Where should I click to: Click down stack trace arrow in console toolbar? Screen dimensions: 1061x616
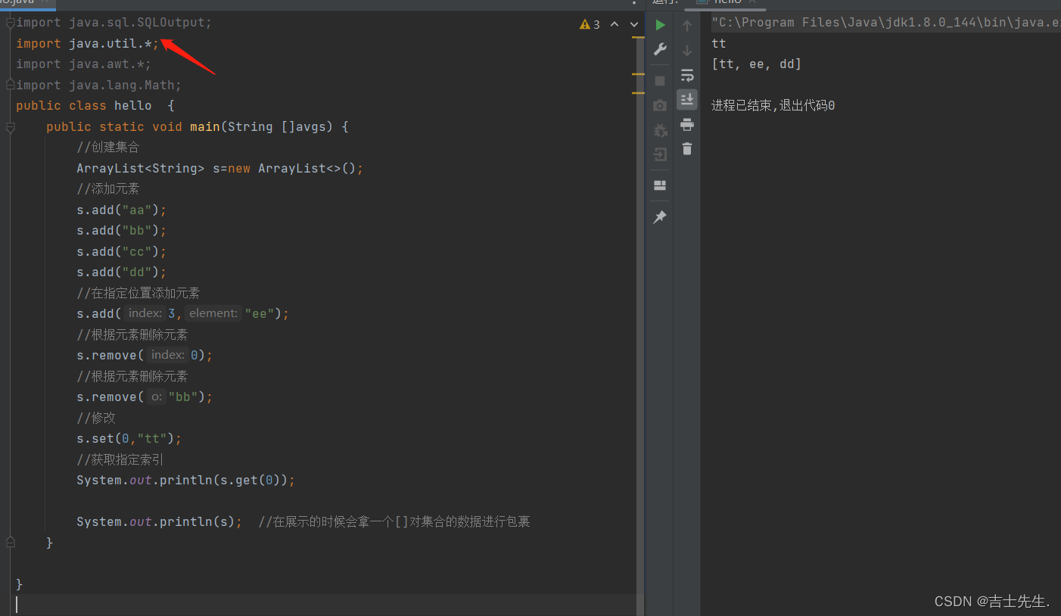pos(687,51)
